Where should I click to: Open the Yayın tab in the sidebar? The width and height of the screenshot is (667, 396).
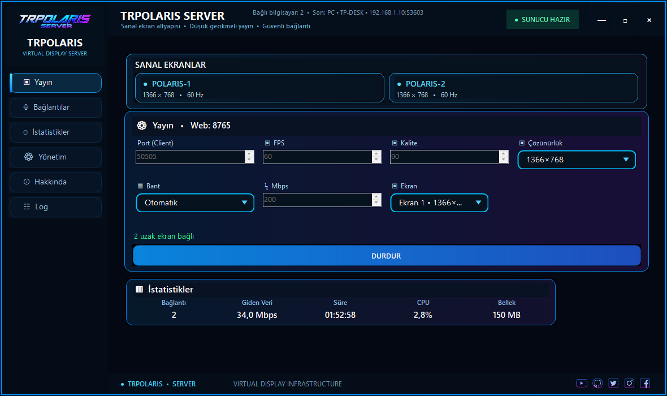(56, 83)
